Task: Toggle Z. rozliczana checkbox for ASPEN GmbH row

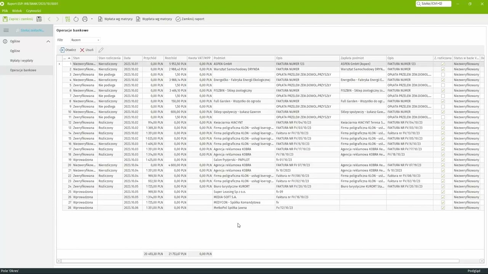Action: [x=443, y=64]
